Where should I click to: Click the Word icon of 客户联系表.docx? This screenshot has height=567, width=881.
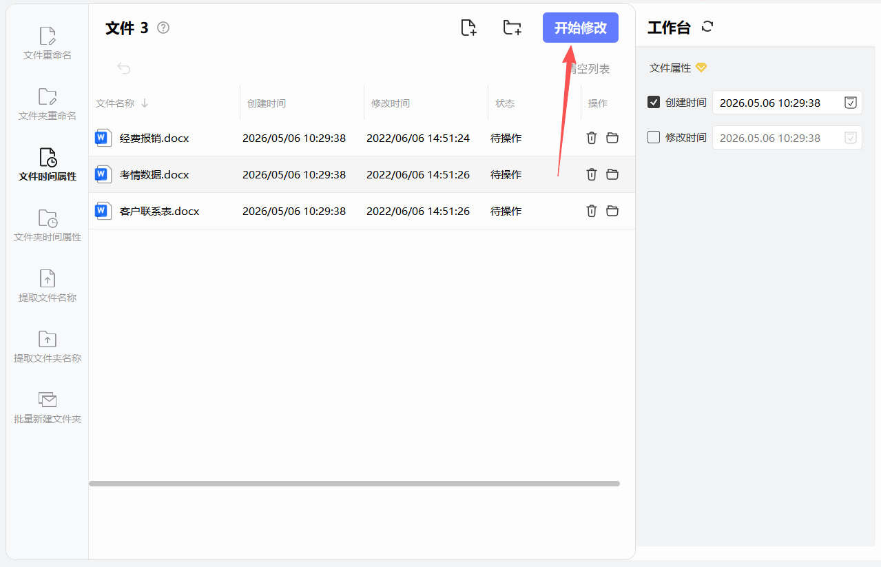pos(103,211)
